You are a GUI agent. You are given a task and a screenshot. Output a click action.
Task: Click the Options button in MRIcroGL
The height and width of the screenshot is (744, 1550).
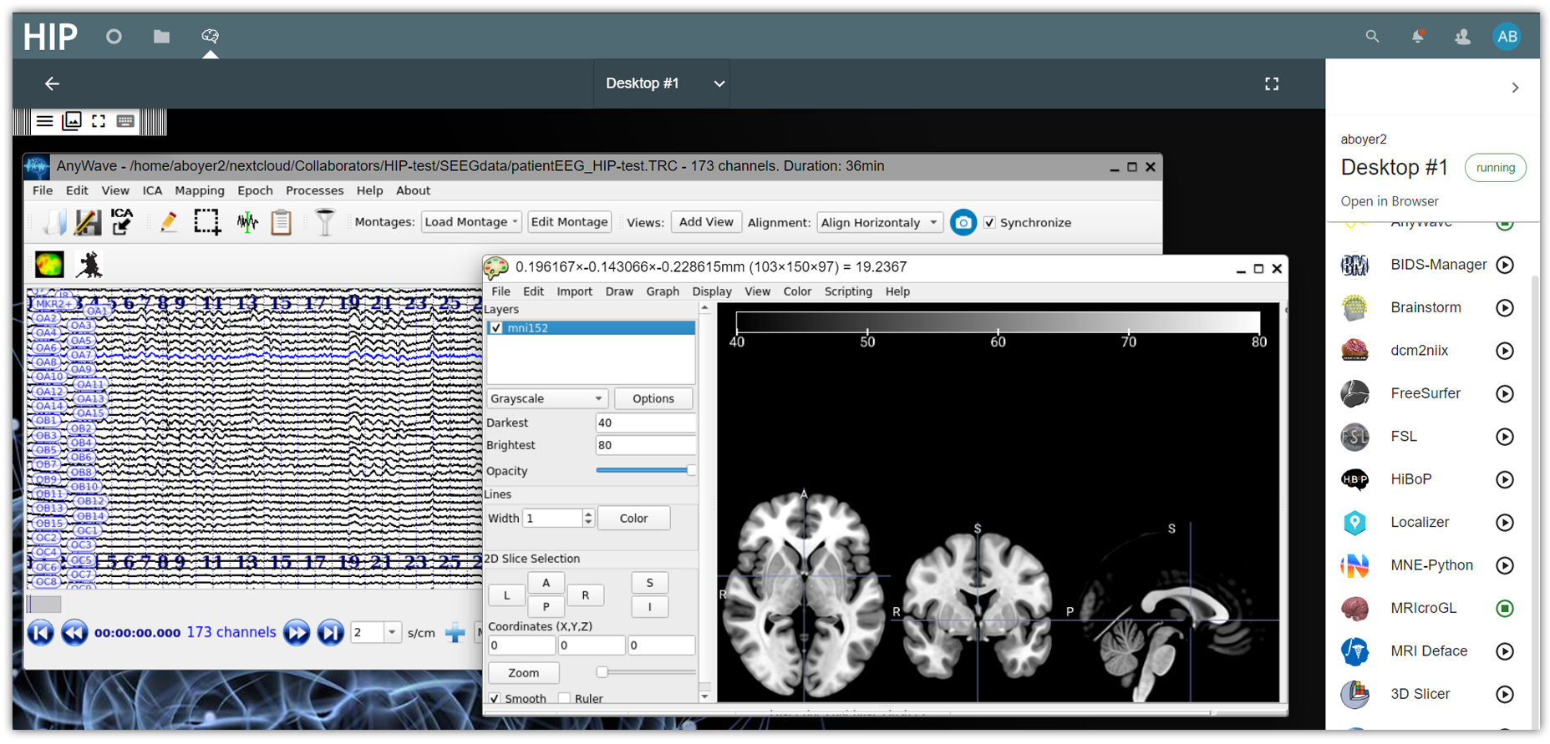click(653, 399)
